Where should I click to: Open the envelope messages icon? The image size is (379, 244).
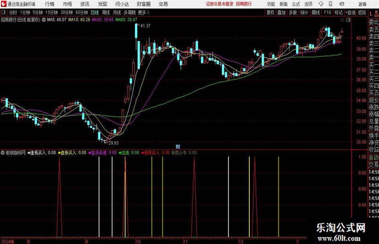tap(342, 4)
